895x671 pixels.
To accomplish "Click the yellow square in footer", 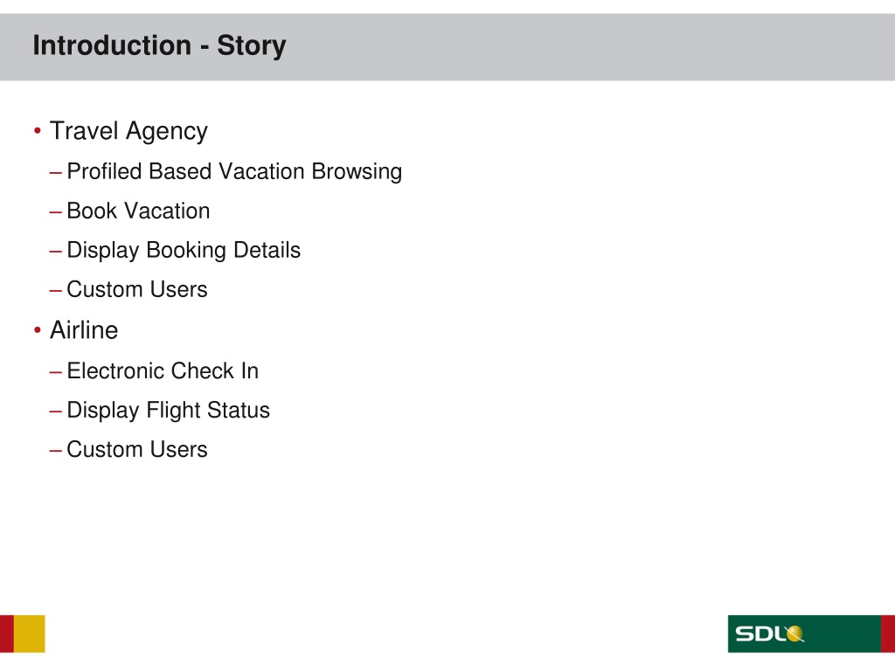I will [29, 633].
